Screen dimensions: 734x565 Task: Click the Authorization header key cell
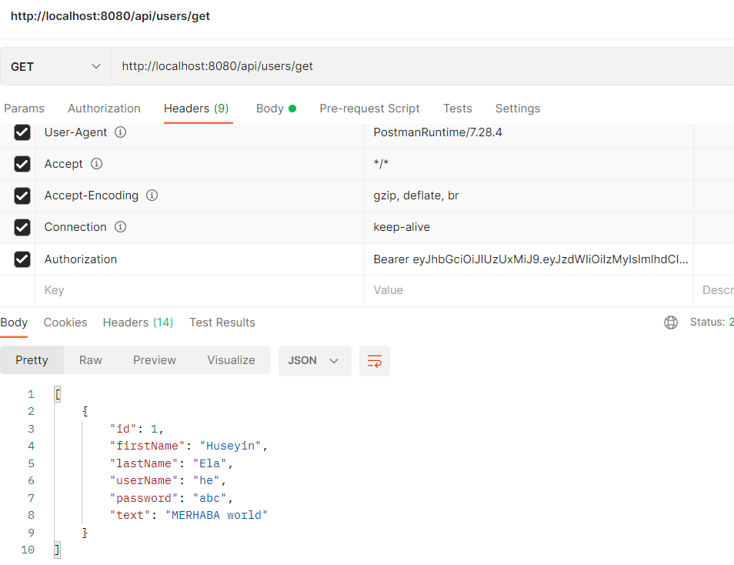point(199,259)
